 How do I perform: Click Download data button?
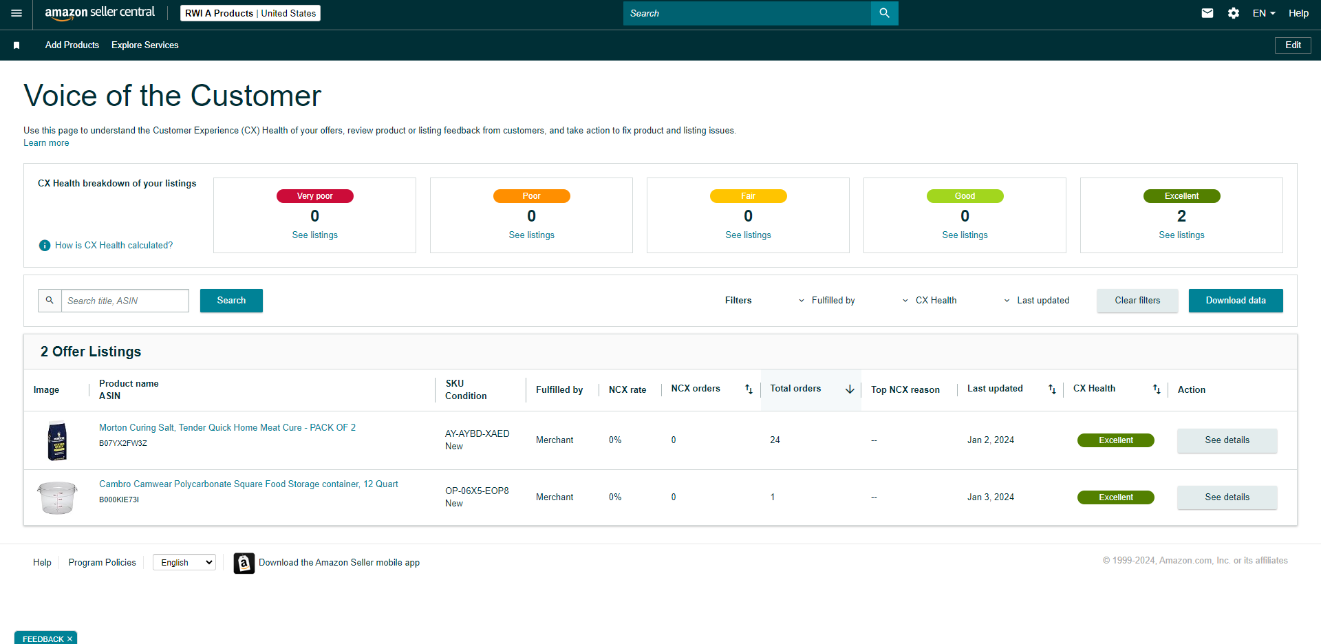click(x=1236, y=301)
